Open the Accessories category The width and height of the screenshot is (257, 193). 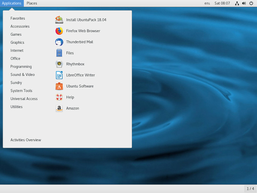pos(20,26)
